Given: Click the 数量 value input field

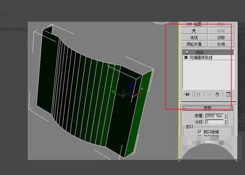Looking at the screenshot, I should [215, 116].
